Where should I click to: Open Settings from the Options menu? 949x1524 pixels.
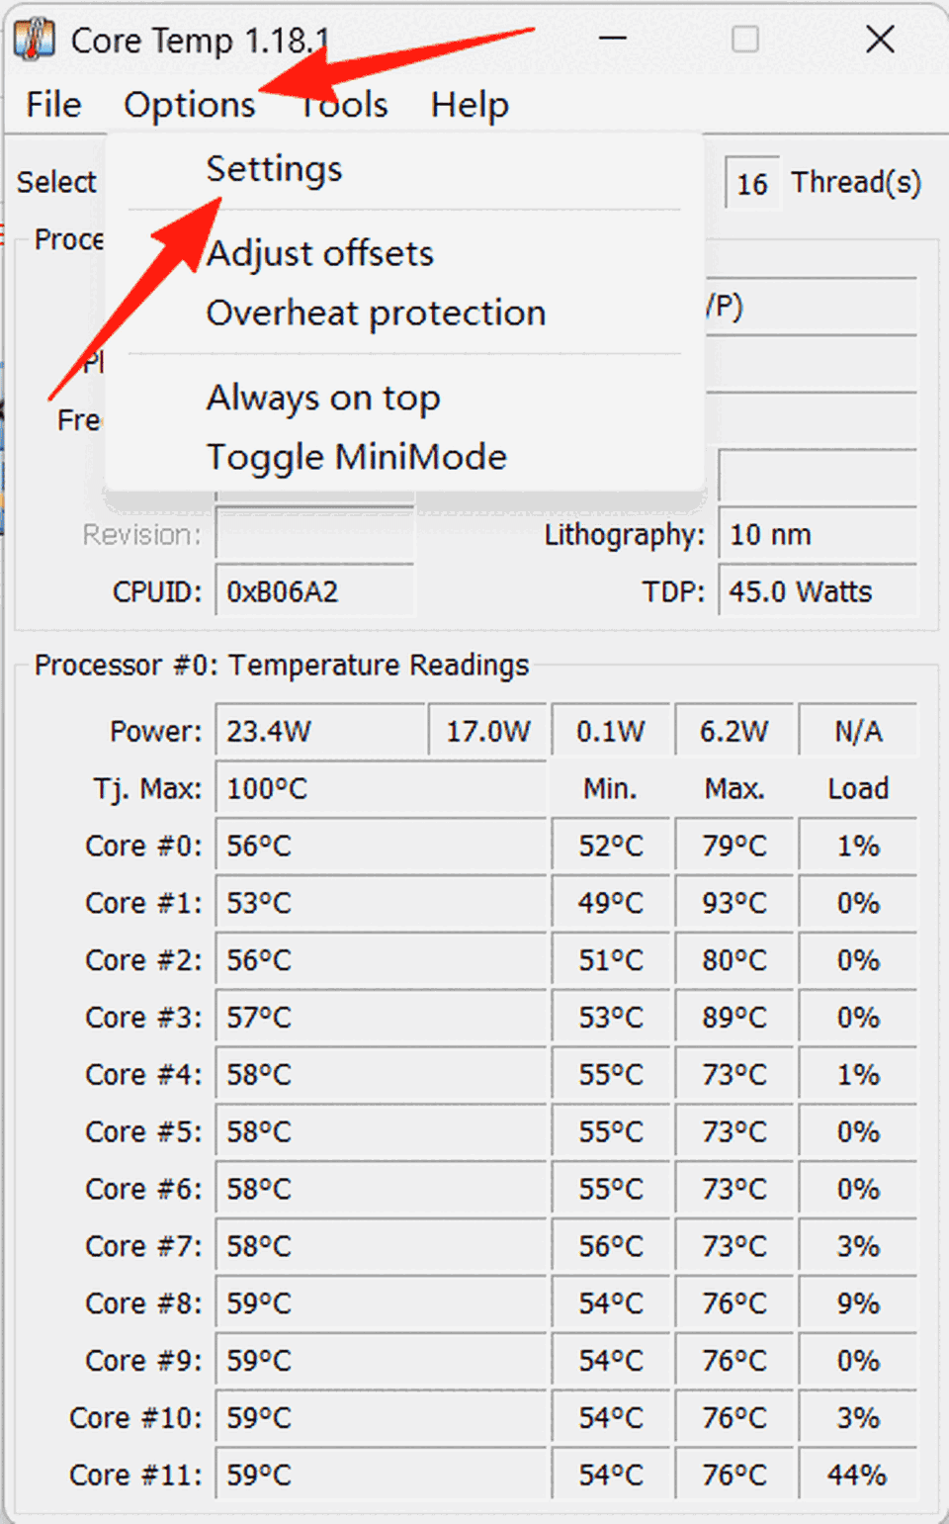(274, 169)
